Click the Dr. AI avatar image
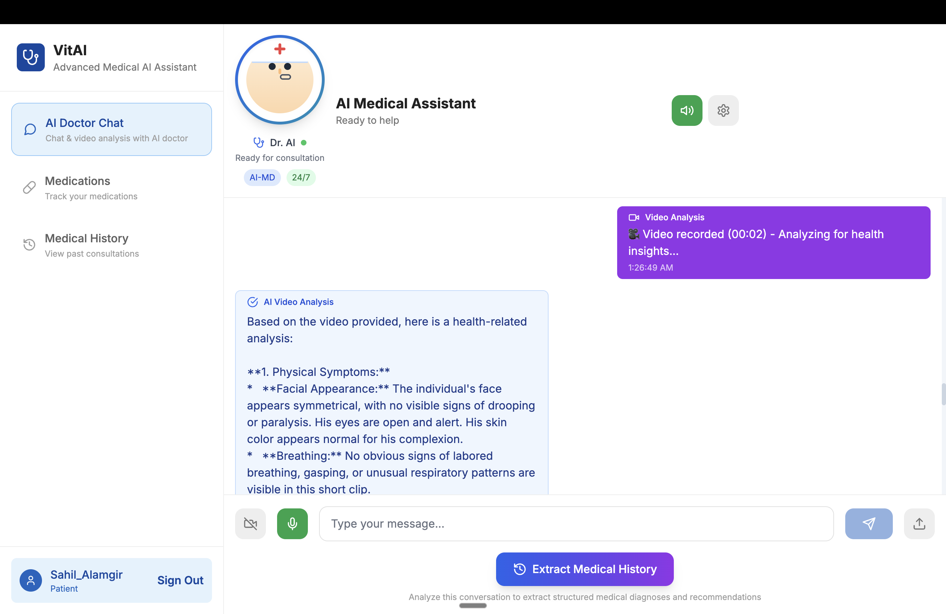The height and width of the screenshot is (614, 946). [x=280, y=80]
